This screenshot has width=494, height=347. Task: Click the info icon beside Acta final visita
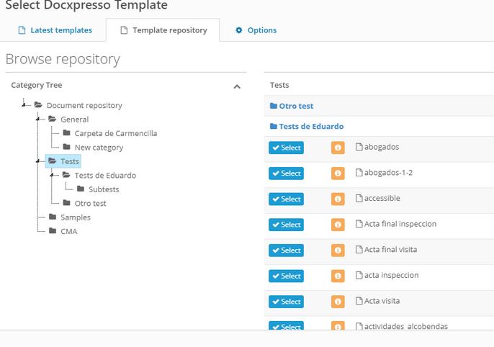(338, 251)
